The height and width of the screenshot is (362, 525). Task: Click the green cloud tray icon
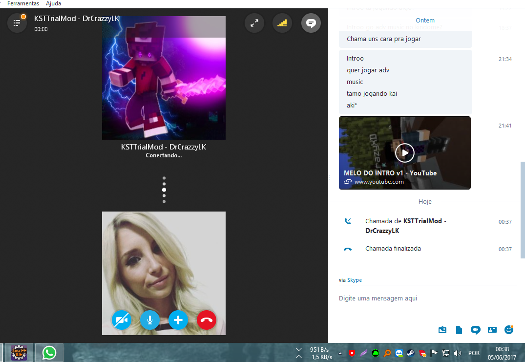[x=376, y=353]
